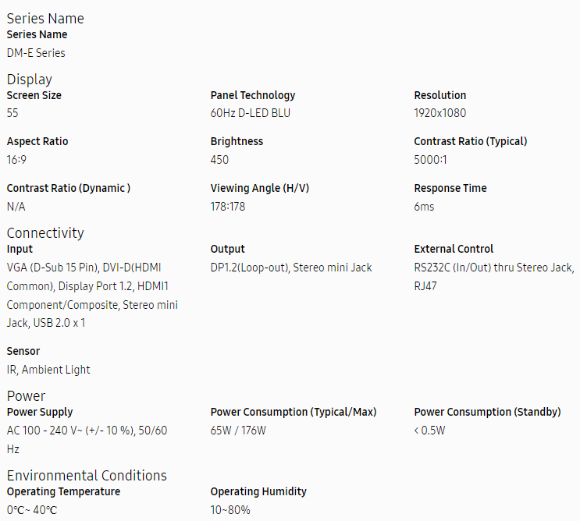Viewport: 580px width, 521px height.
Task: Click the External Control label
Action: (454, 249)
